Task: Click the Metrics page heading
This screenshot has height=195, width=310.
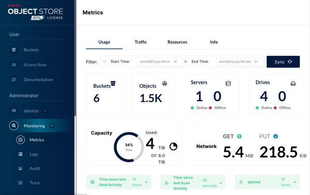Action: (x=93, y=12)
